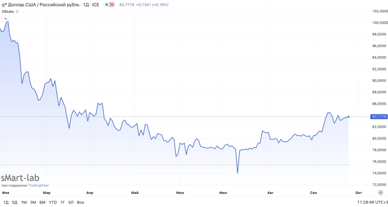Image resolution: width=388 pixels, height=207 pixels.
Task: Show the full range with Все
Action: click(80, 202)
